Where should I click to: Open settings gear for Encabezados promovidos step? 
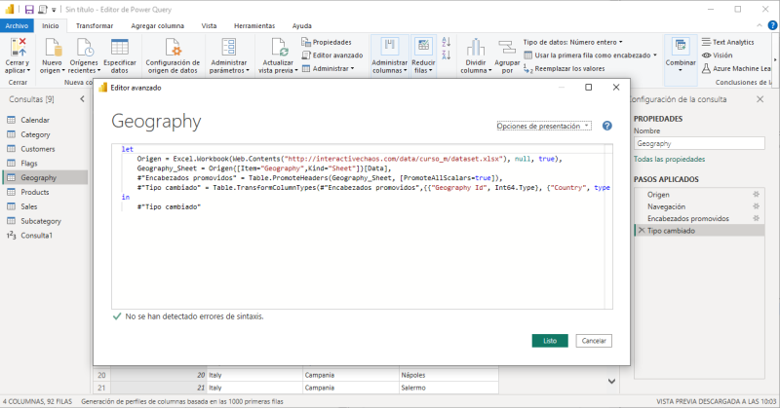point(757,218)
